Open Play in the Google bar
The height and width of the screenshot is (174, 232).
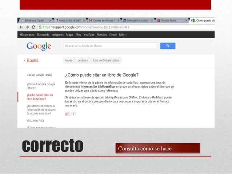click(78, 35)
